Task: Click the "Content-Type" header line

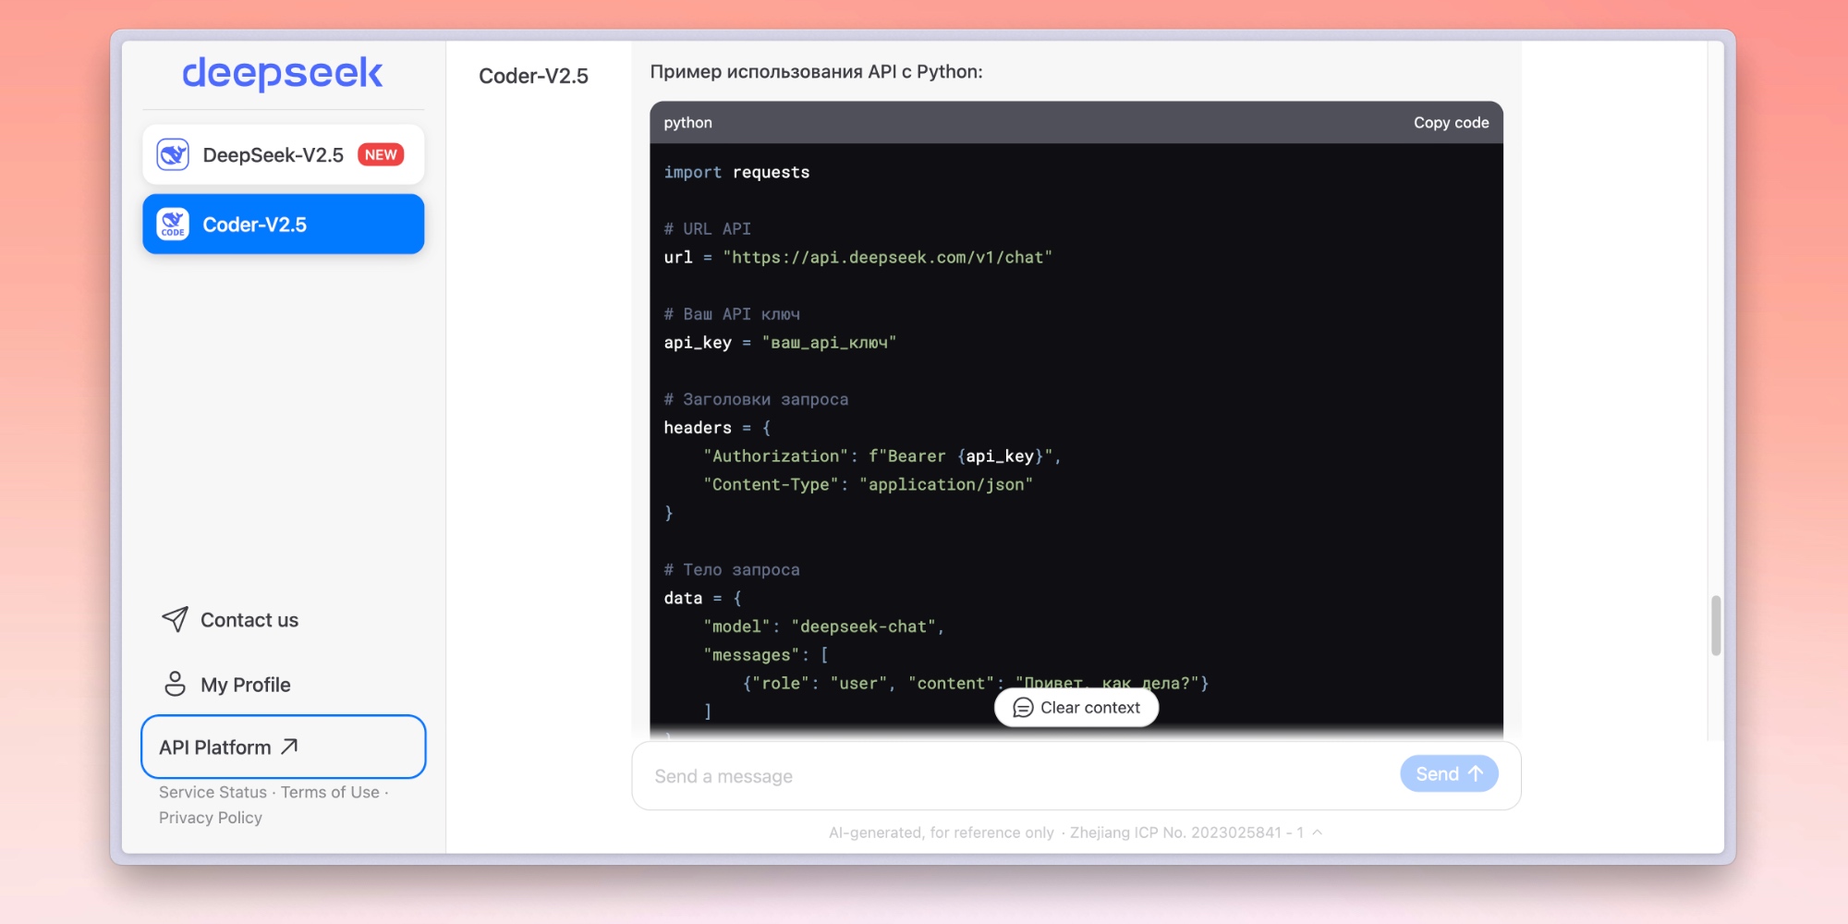Action: pyautogui.click(x=868, y=485)
